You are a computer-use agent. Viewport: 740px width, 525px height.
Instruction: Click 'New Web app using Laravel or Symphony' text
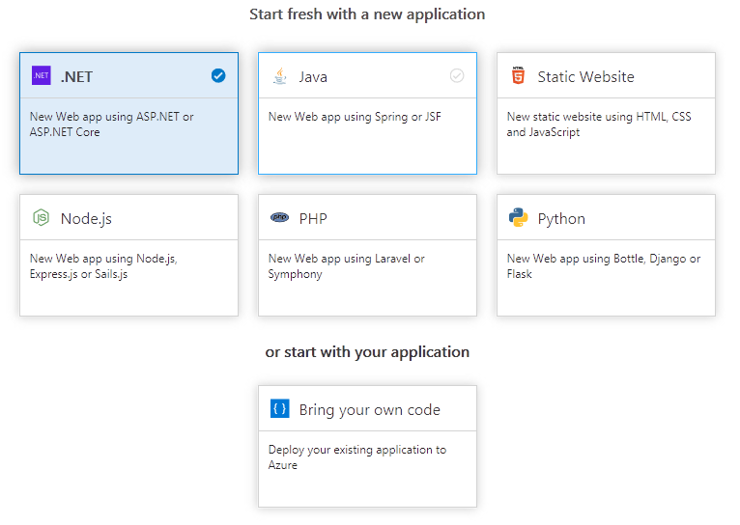point(347,266)
